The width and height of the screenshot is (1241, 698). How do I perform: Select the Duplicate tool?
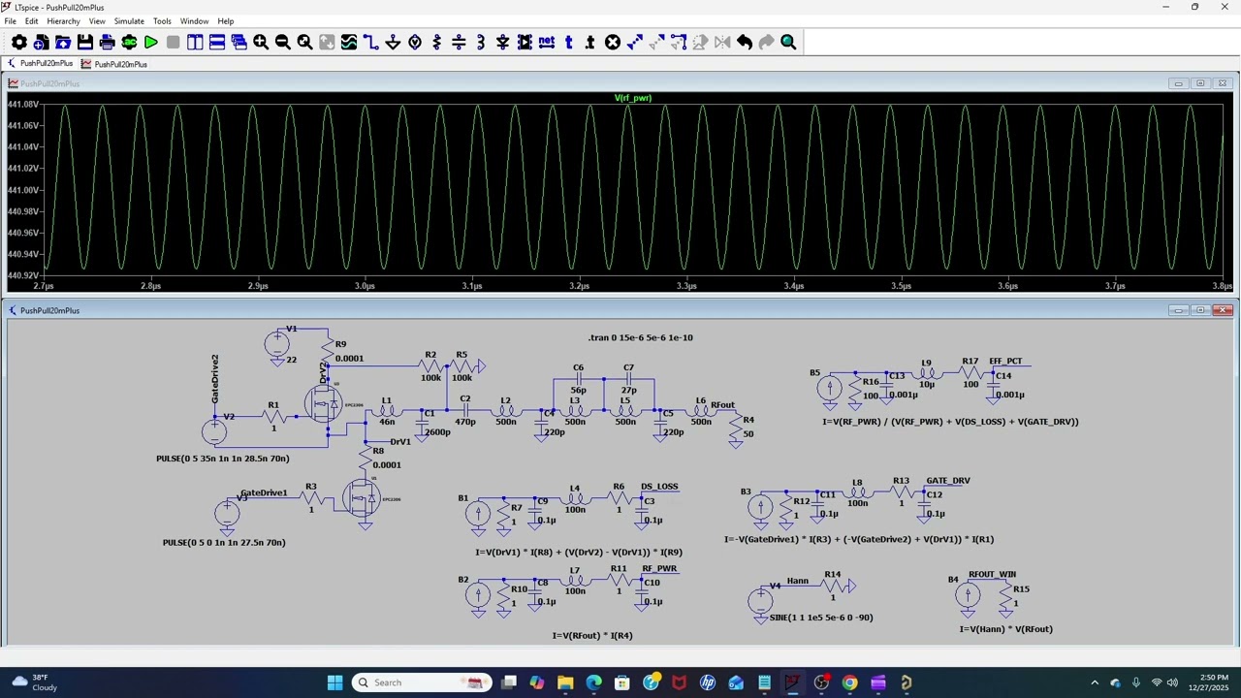635,42
